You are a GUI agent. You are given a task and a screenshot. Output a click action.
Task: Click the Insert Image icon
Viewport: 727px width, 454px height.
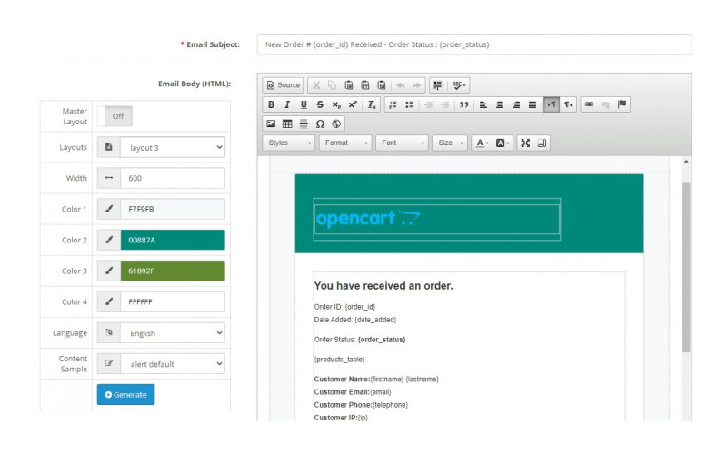click(271, 123)
